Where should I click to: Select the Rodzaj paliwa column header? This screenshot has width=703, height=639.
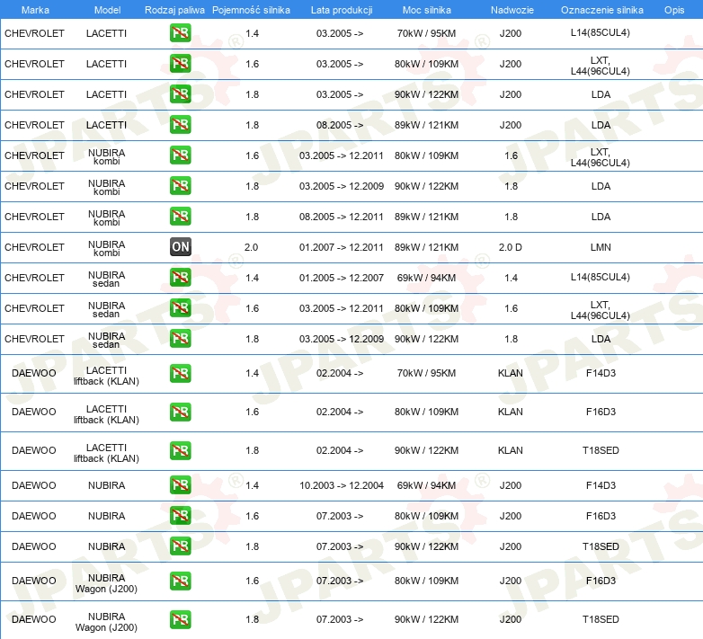[x=174, y=10]
